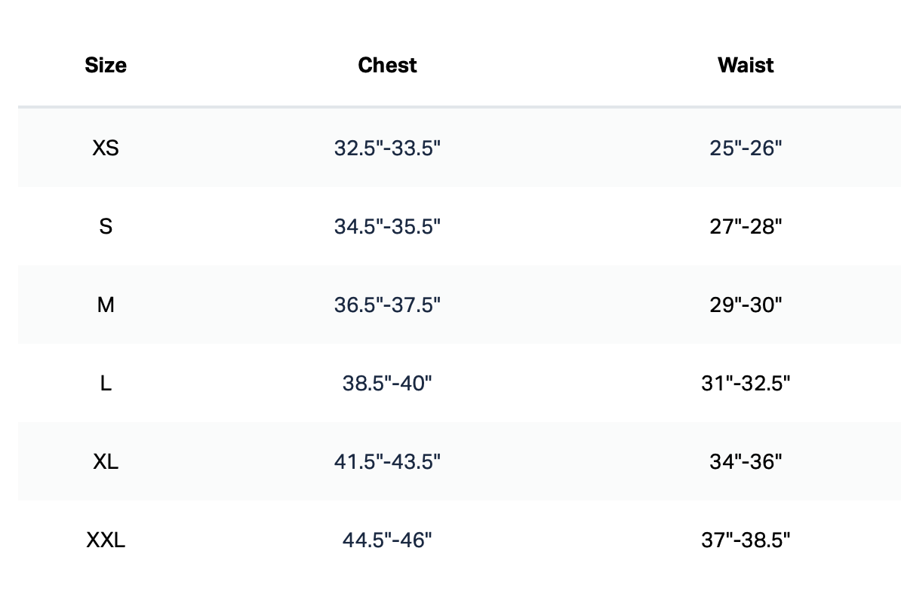Select the XS size row label

click(x=106, y=148)
